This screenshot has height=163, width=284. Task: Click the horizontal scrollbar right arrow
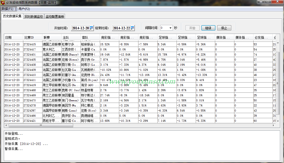click(x=274, y=126)
